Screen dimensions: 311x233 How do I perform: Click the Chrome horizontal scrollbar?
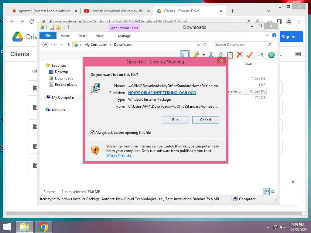[x=153, y=213]
